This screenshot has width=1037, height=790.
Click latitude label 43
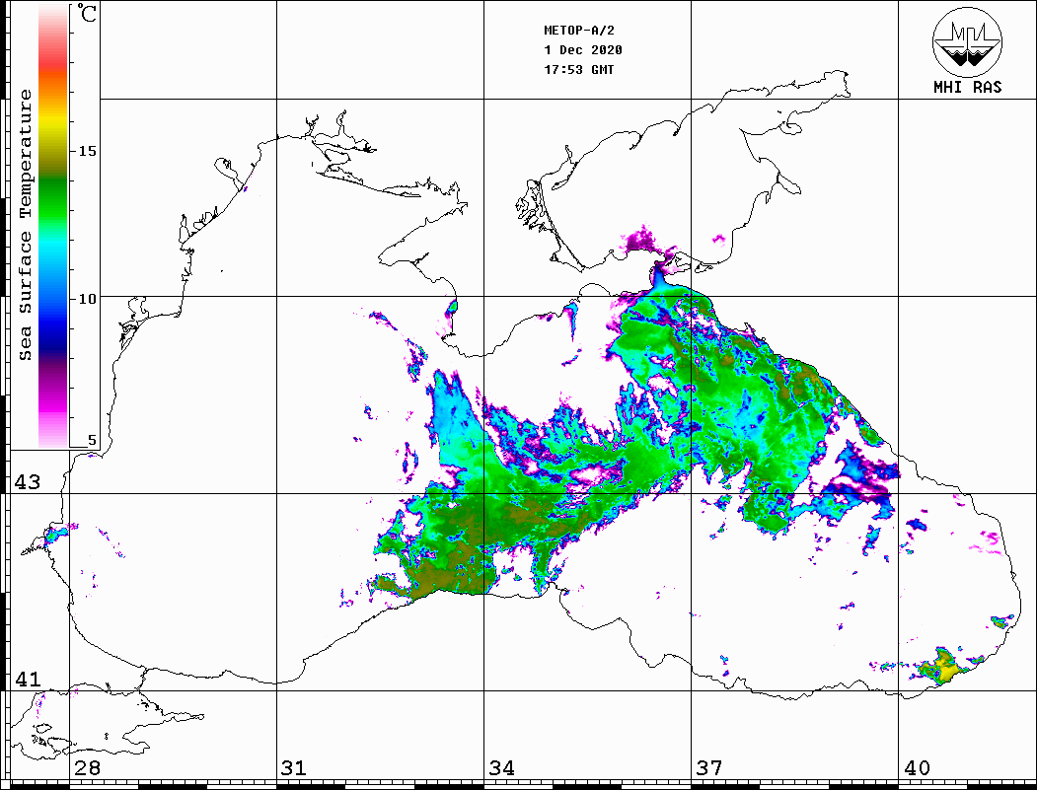coord(28,482)
